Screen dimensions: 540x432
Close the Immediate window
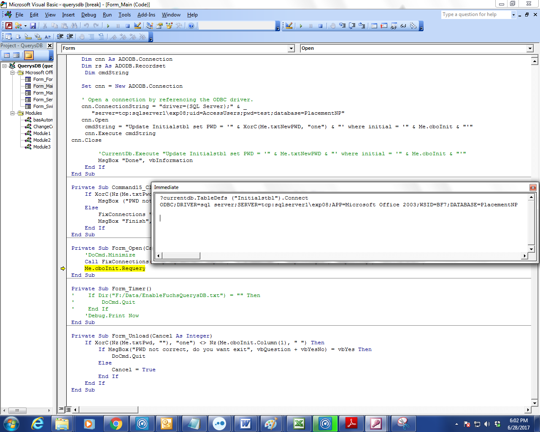pos(533,187)
